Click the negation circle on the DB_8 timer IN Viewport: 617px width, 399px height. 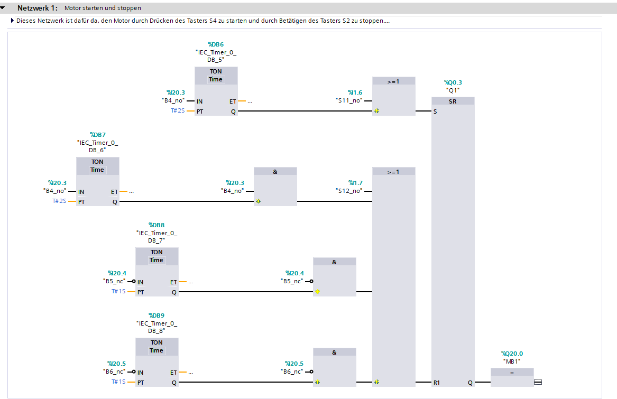click(134, 372)
